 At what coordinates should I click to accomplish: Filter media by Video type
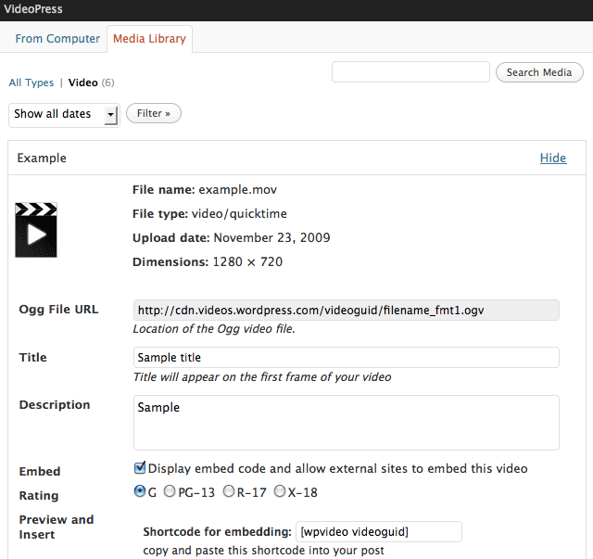[x=82, y=83]
